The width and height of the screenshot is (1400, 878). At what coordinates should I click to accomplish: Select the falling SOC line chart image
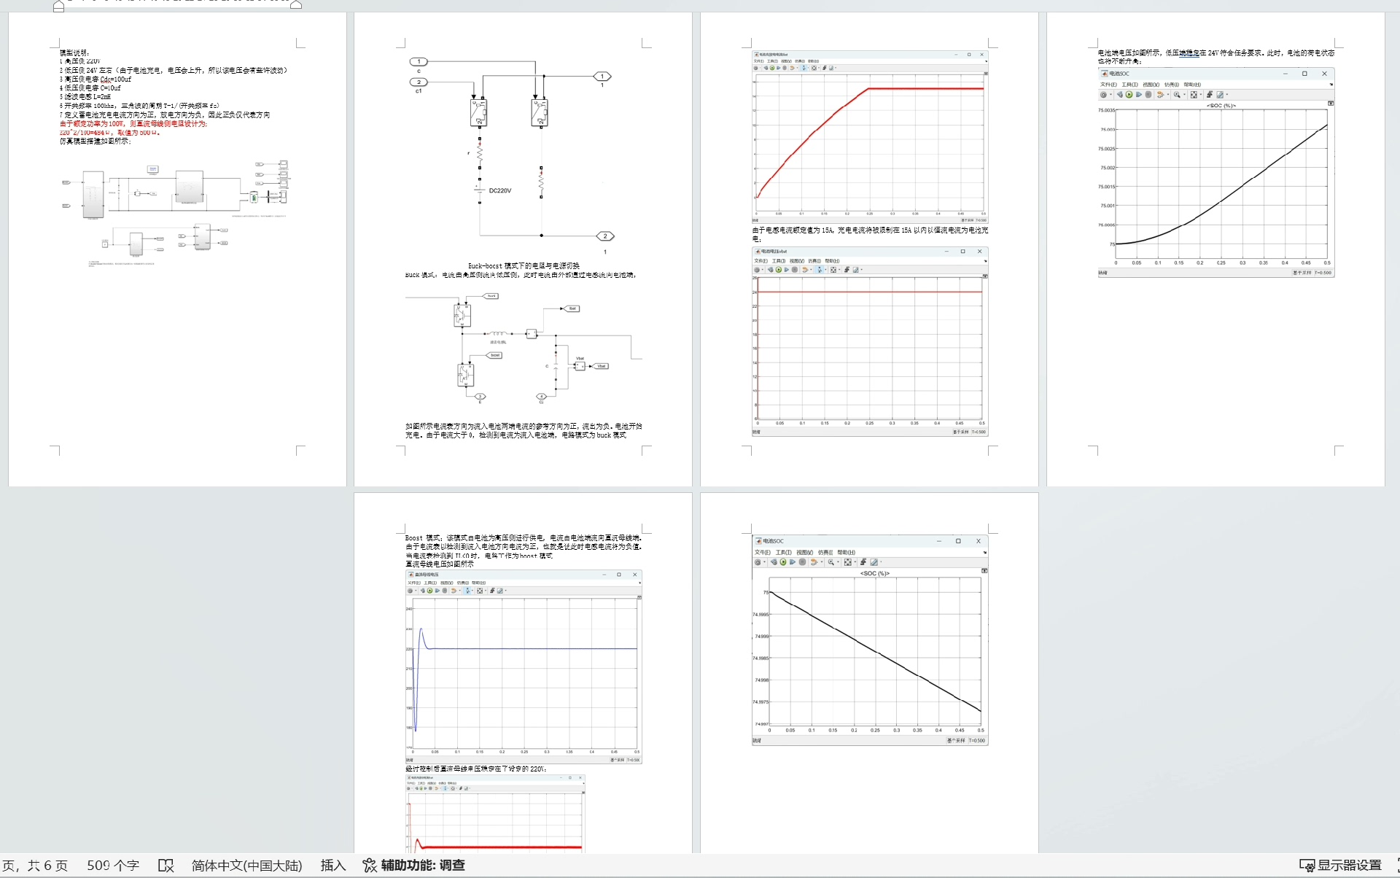[x=870, y=640]
